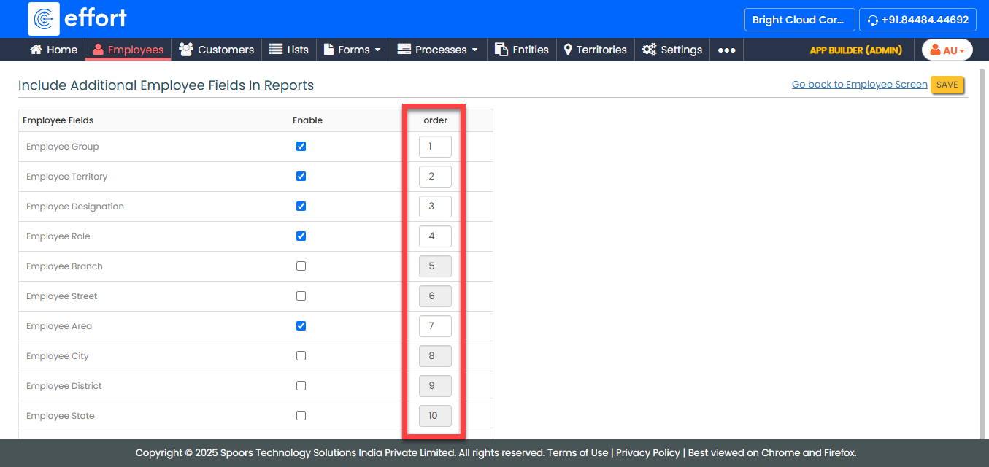Click the Settings gears icon
The width and height of the screenshot is (989, 467).
coord(649,50)
